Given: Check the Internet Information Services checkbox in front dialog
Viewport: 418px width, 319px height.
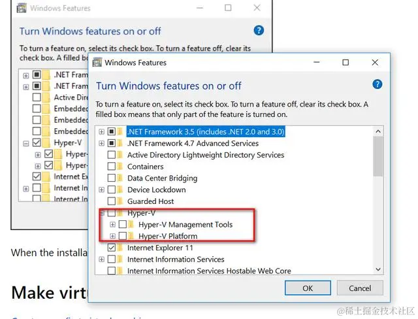Looking at the screenshot, I should click(x=112, y=260).
